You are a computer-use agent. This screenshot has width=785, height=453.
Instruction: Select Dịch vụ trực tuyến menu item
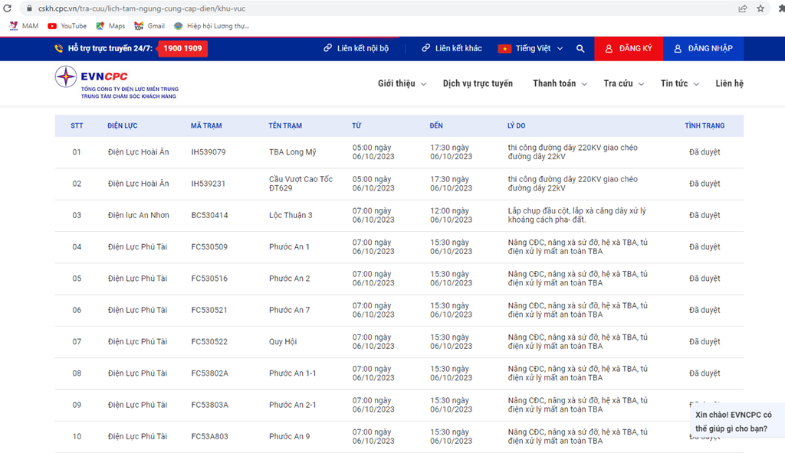point(478,83)
